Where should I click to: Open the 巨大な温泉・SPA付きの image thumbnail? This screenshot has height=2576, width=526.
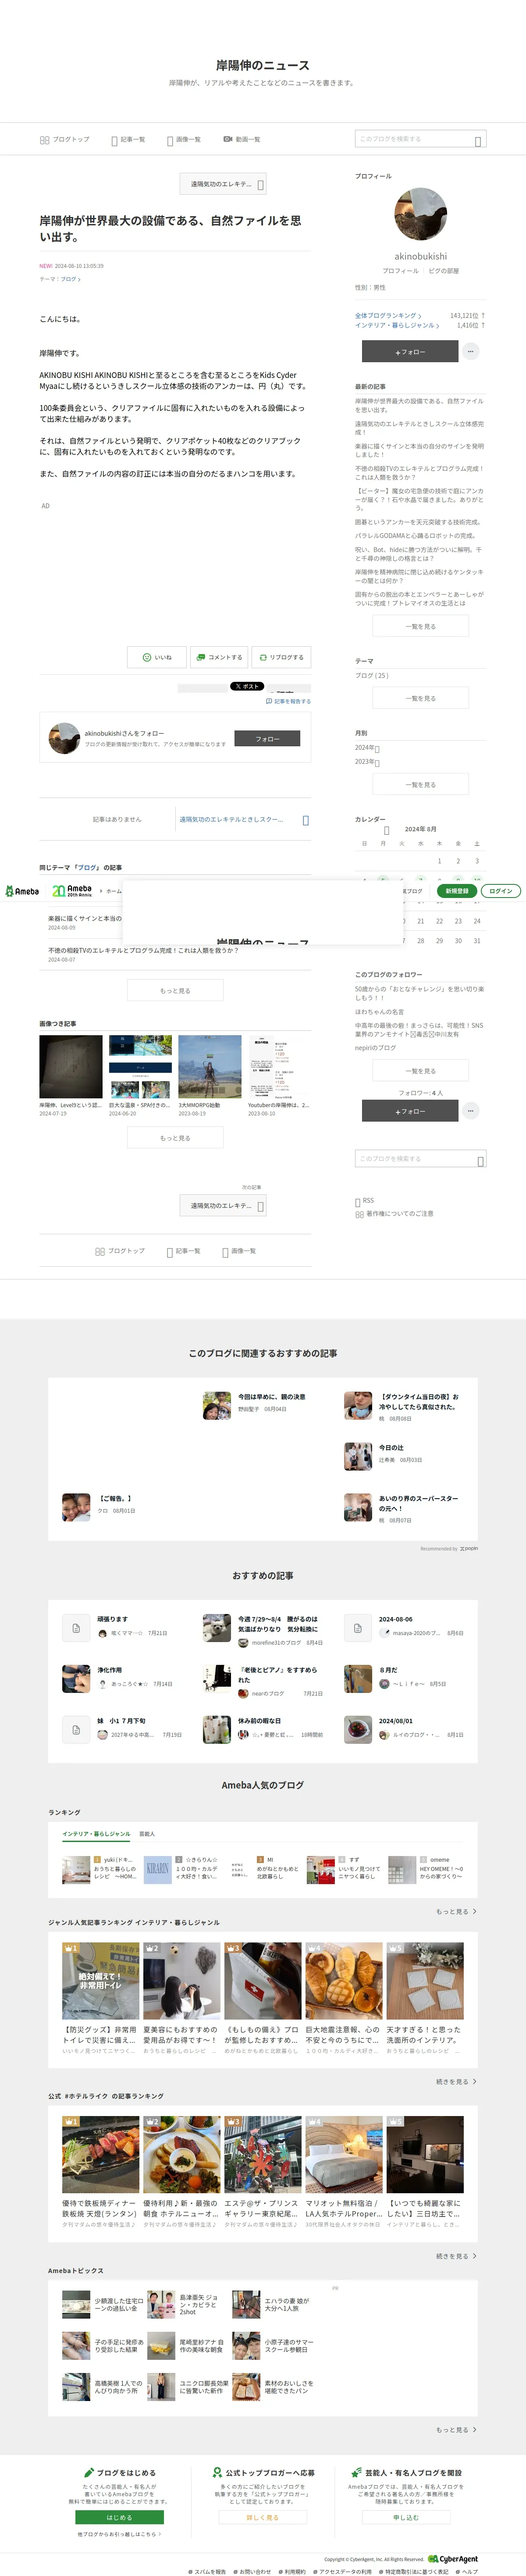pos(140,1067)
